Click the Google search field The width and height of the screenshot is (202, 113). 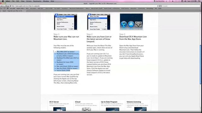[x=180, y=6]
